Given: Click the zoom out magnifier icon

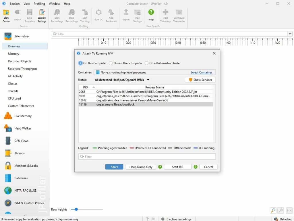Looking at the screenshot, I should point(281,210).
